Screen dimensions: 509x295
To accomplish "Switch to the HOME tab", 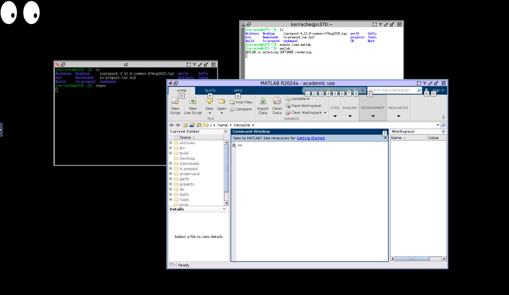I will [x=182, y=91].
